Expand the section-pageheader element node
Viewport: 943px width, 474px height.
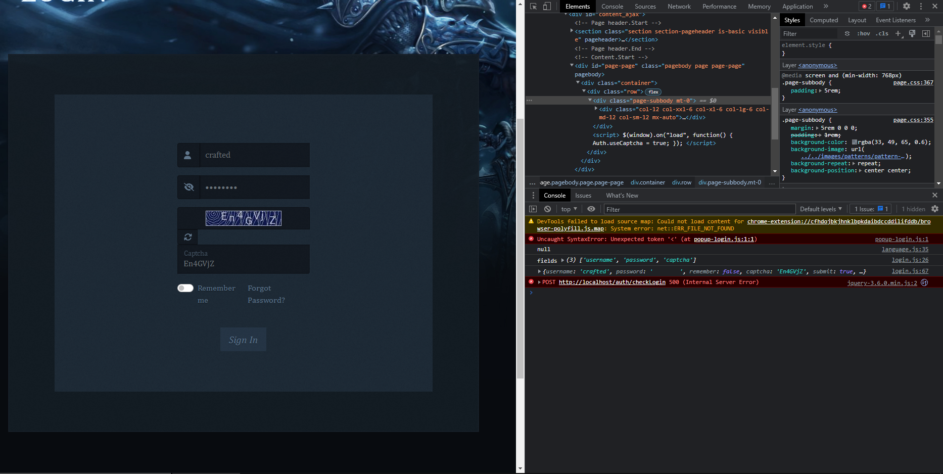pos(572,31)
